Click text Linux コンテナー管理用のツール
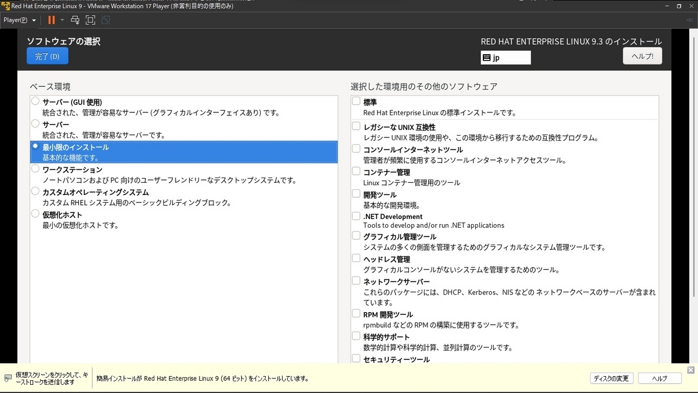 tap(411, 183)
